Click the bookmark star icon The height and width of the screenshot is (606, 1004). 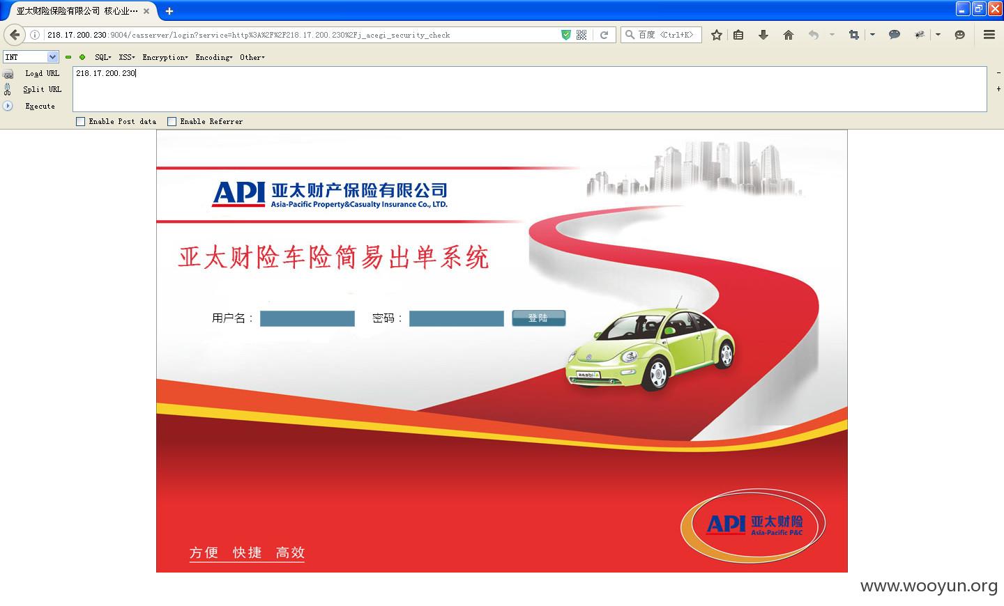click(x=716, y=35)
